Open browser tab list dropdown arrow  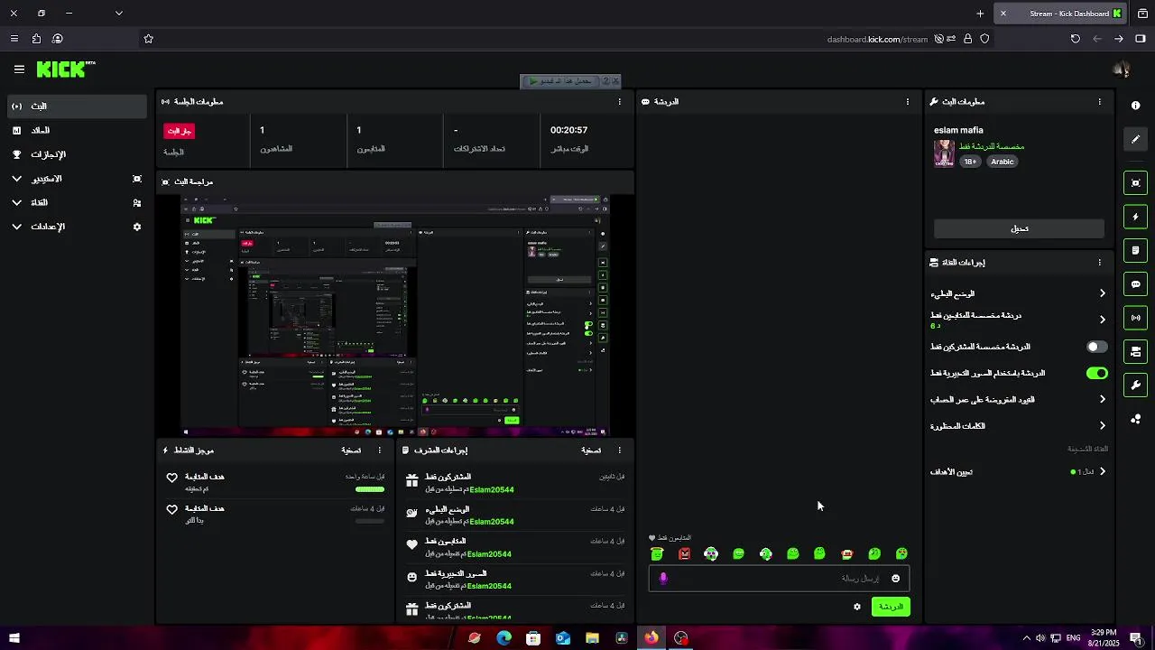119,13
